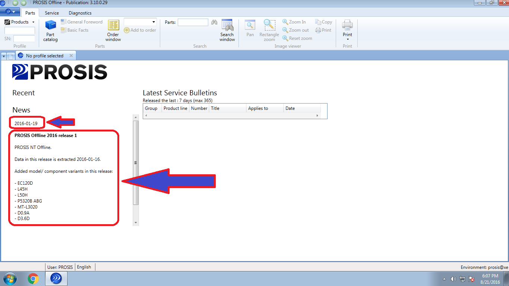The width and height of the screenshot is (509, 286).
Task: Select the Rectangle zoom tool
Action: tap(269, 31)
